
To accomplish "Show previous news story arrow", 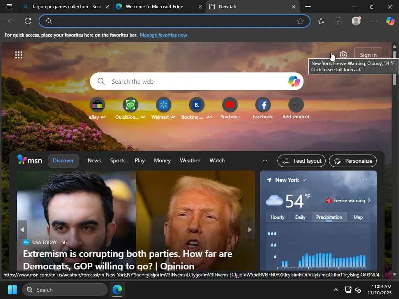I will click(x=22, y=230).
